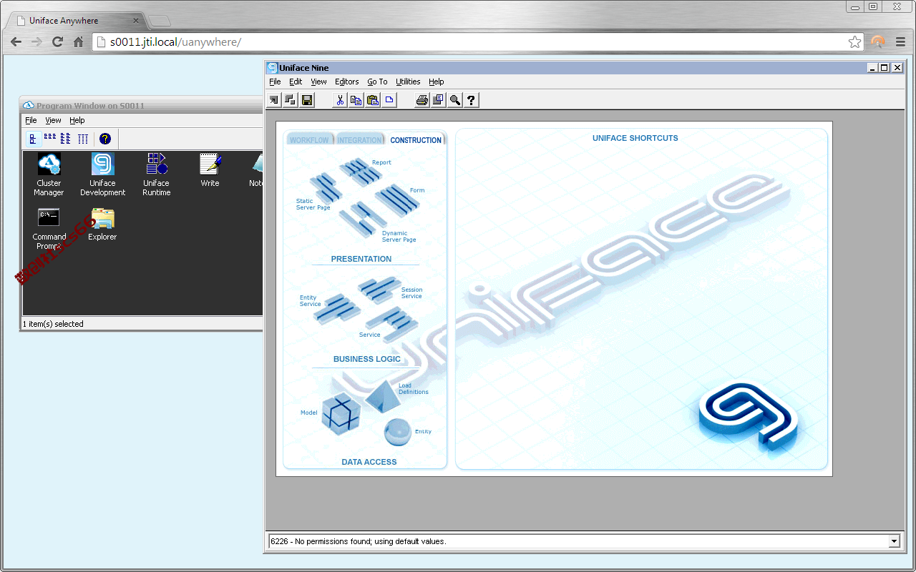Click the DATA ACCESS heading
This screenshot has width=916, height=572.
(369, 462)
